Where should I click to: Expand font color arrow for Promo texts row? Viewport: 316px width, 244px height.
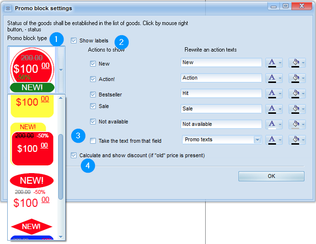[280, 140]
